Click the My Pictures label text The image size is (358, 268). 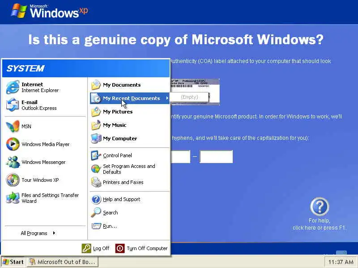[118, 112]
